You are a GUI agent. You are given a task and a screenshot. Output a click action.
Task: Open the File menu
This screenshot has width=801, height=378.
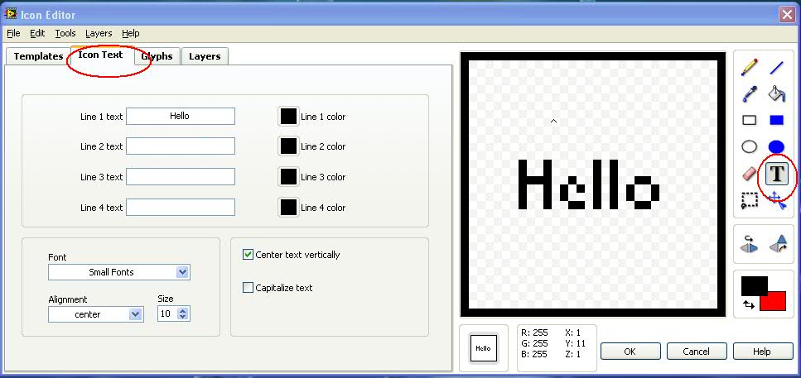point(13,33)
